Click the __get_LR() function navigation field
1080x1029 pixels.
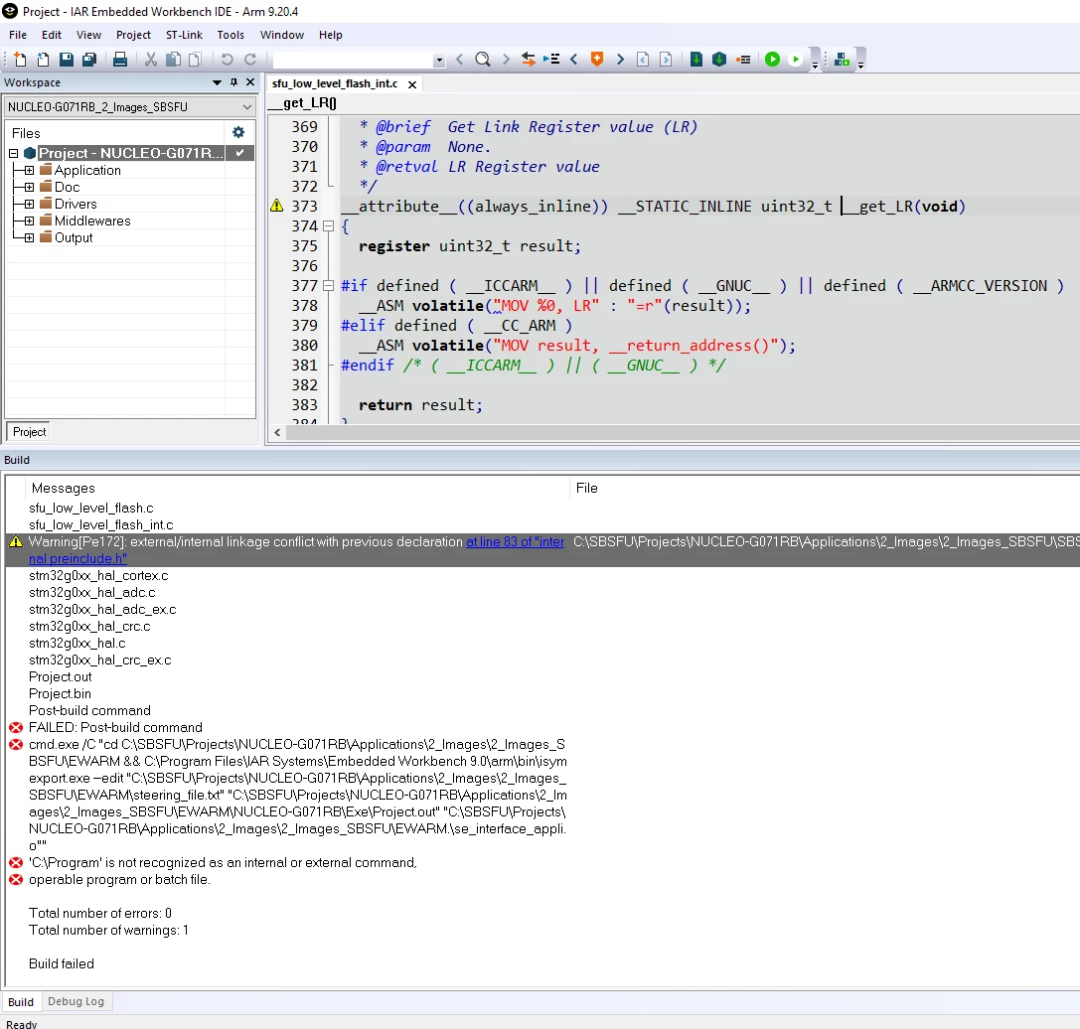point(302,102)
